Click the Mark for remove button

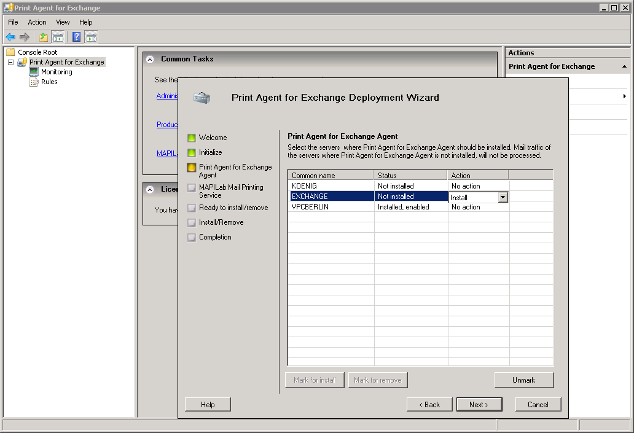click(x=378, y=380)
